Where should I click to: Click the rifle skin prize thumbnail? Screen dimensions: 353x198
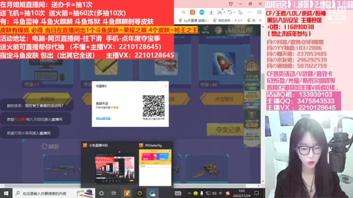[62, 169]
